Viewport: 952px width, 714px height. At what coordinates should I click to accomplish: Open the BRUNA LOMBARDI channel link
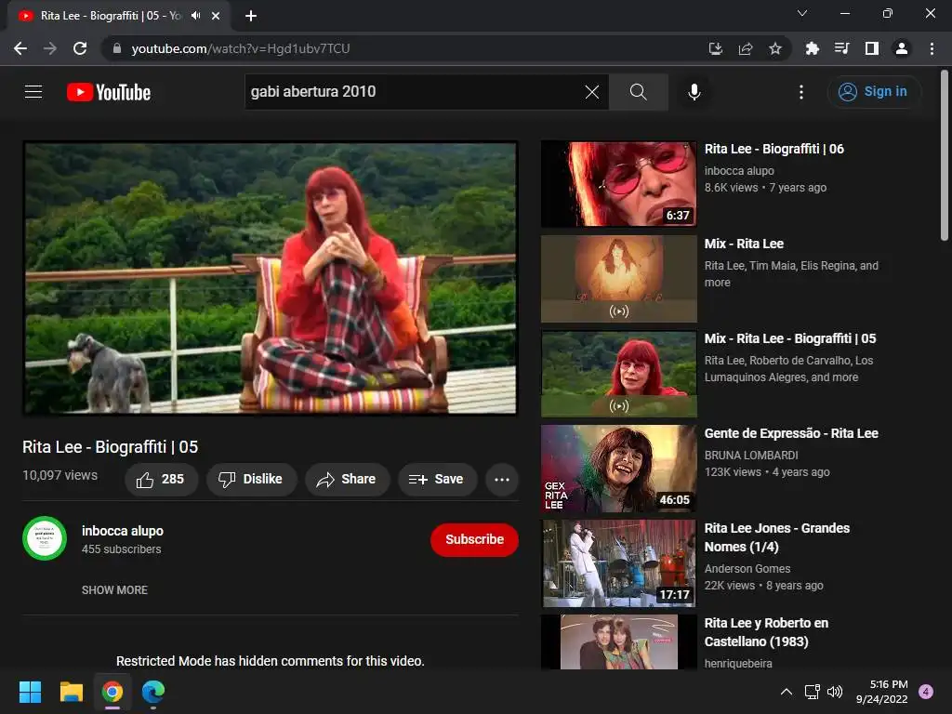pyautogui.click(x=751, y=456)
